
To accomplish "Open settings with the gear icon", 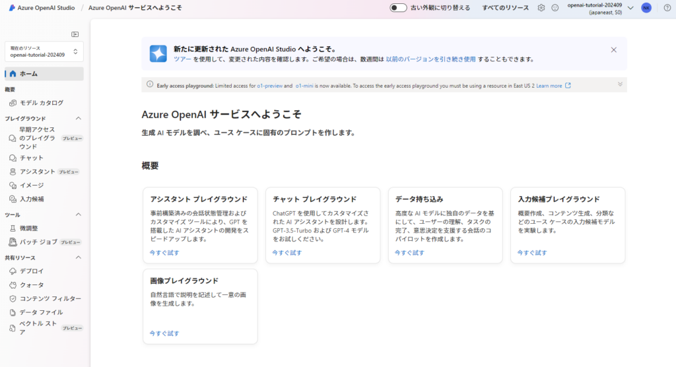I will point(541,8).
